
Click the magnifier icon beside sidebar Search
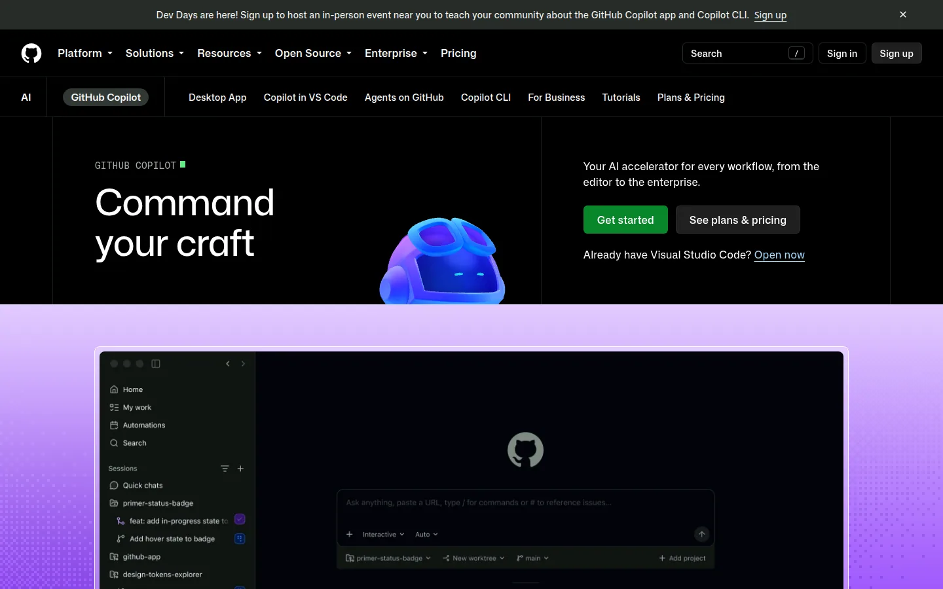tap(114, 443)
